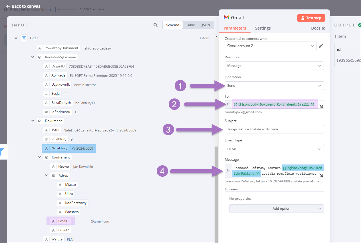This screenshot has height=243, width=361.
Task: Click the fx icon beside the To field
Action: click(228, 104)
